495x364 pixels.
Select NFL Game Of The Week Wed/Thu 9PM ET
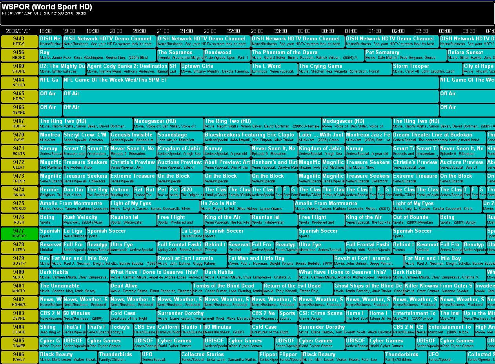click(251, 83)
